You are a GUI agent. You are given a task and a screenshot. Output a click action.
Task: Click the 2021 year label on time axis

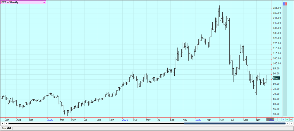click(x=125, y=120)
